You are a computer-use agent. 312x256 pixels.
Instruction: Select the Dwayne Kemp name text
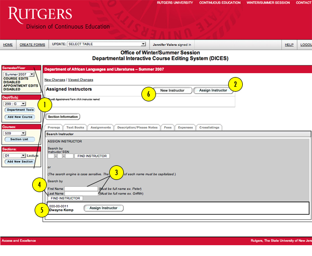[x=61, y=210]
